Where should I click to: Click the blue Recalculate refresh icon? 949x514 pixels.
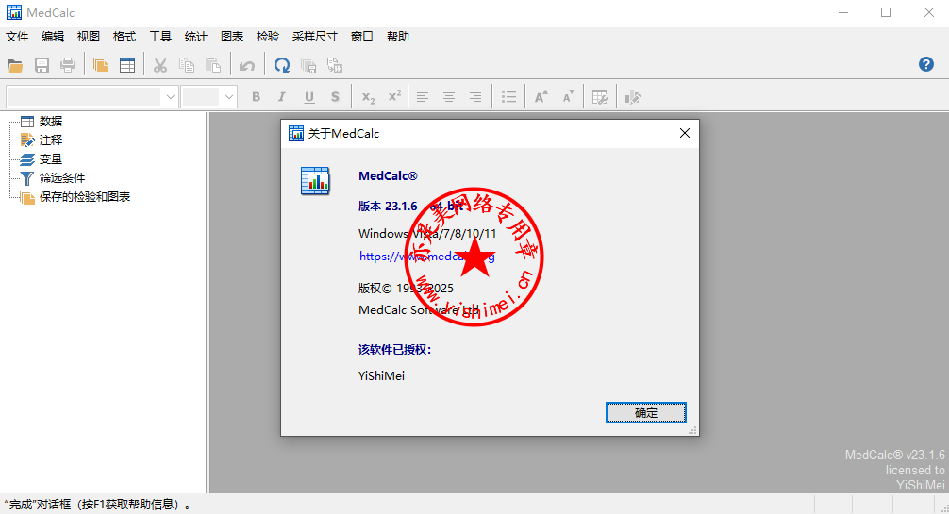tap(282, 65)
